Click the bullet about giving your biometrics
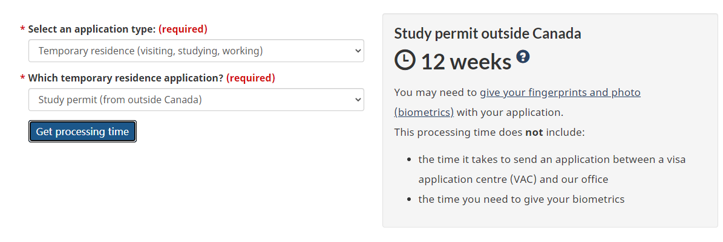This screenshot has height=242, width=723. click(x=521, y=199)
